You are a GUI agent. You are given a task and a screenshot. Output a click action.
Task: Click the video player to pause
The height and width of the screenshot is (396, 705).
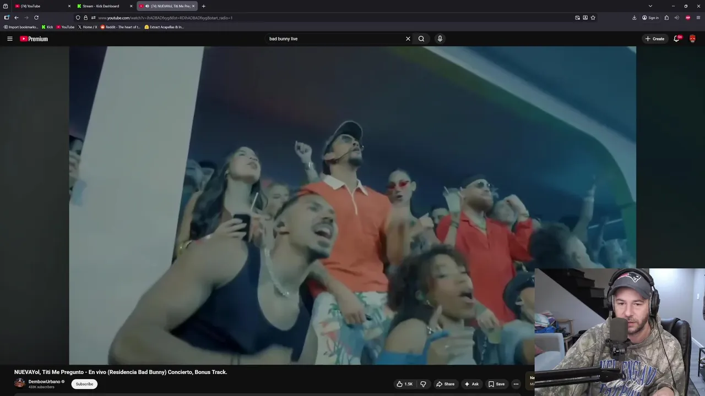(x=352, y=205)
